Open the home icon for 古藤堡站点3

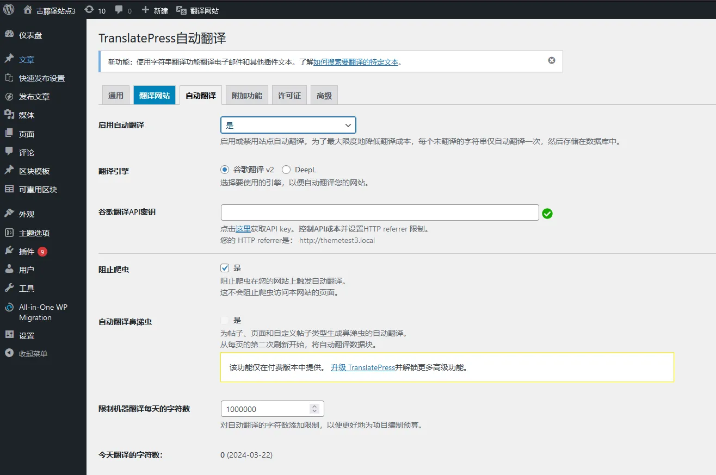click(28, 10)
